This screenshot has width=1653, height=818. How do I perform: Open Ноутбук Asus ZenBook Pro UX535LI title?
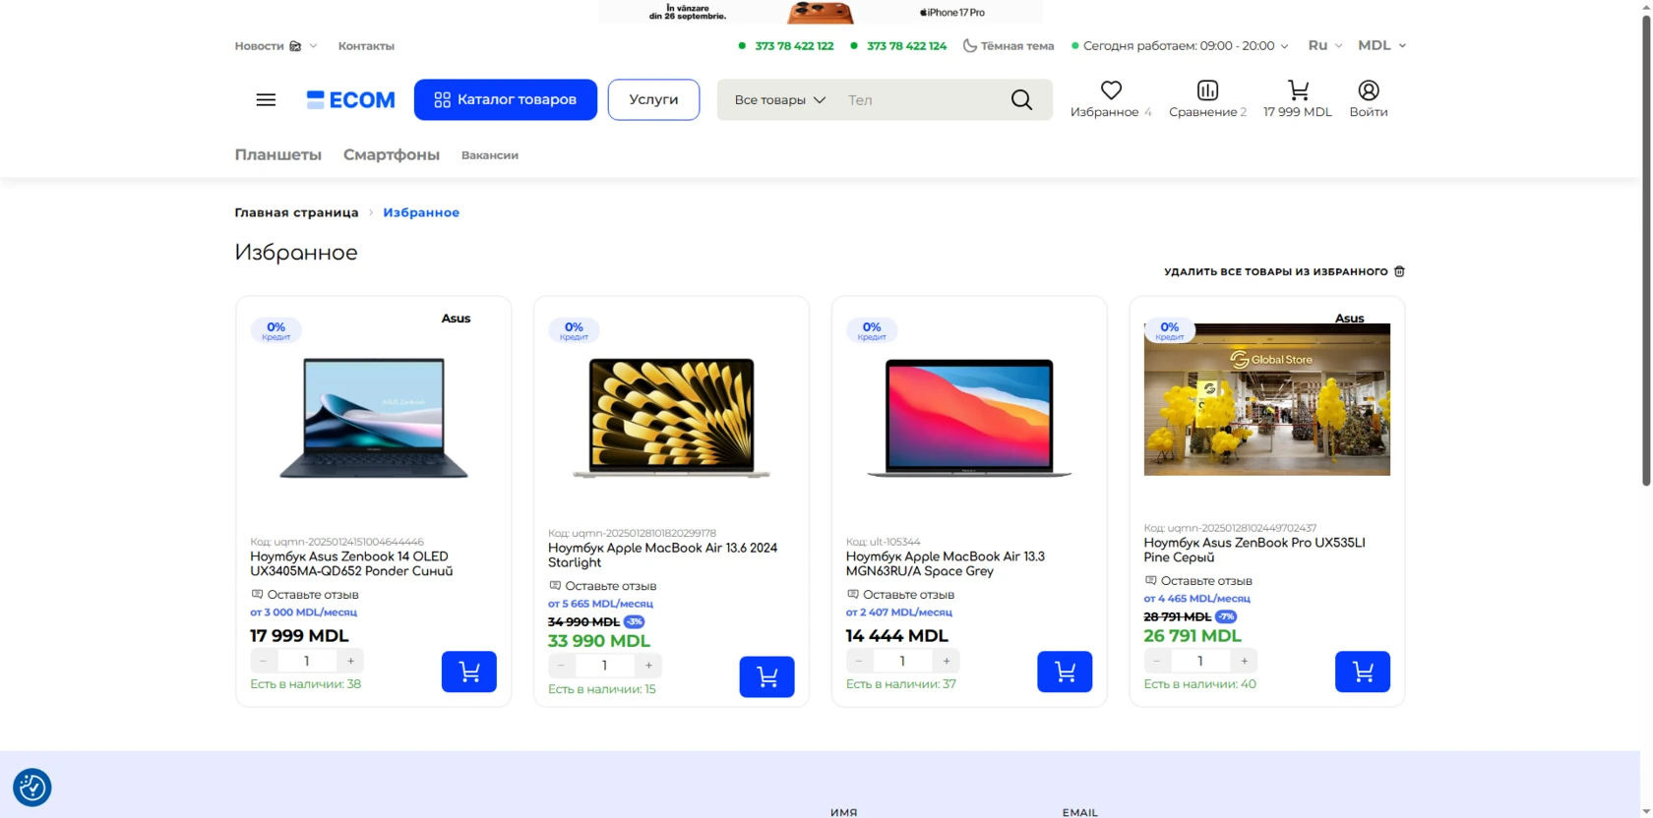tap(1255, 550)
